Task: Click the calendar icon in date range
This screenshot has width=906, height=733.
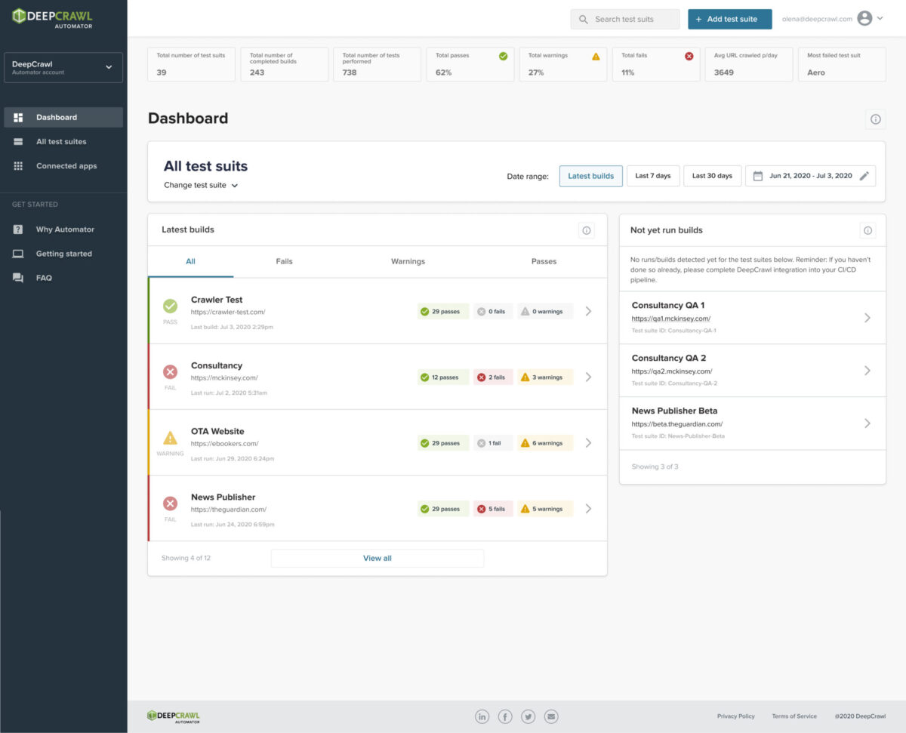Action: (758, 176)
